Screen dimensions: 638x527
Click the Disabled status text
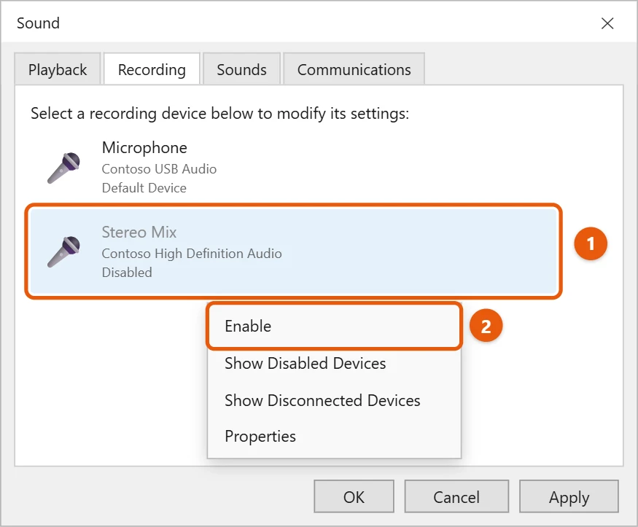127,272
